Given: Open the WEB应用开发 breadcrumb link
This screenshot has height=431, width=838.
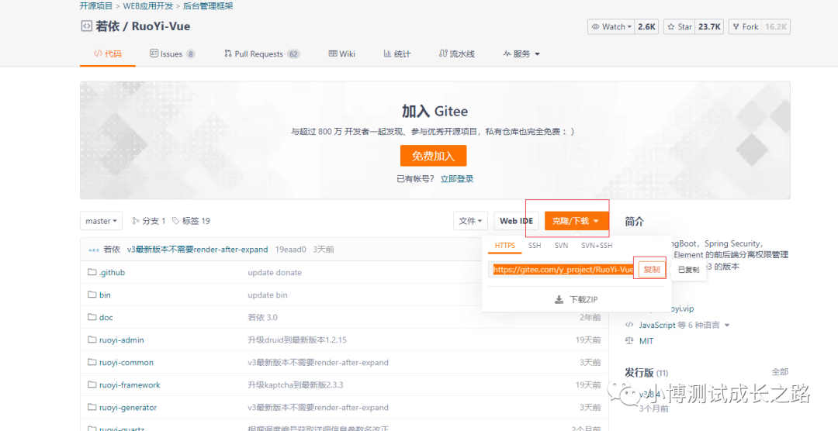Looking at the screenshot, I should (x=149, y=6).
